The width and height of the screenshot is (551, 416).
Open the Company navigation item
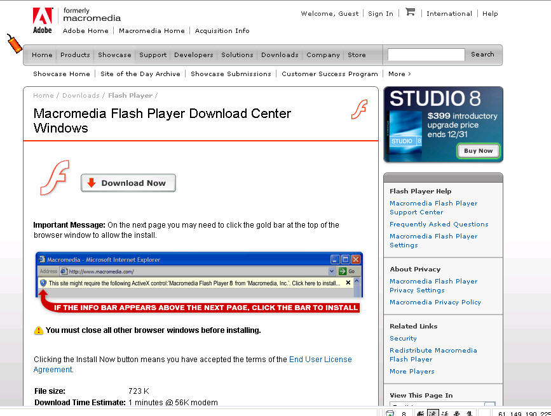point(323,55)
